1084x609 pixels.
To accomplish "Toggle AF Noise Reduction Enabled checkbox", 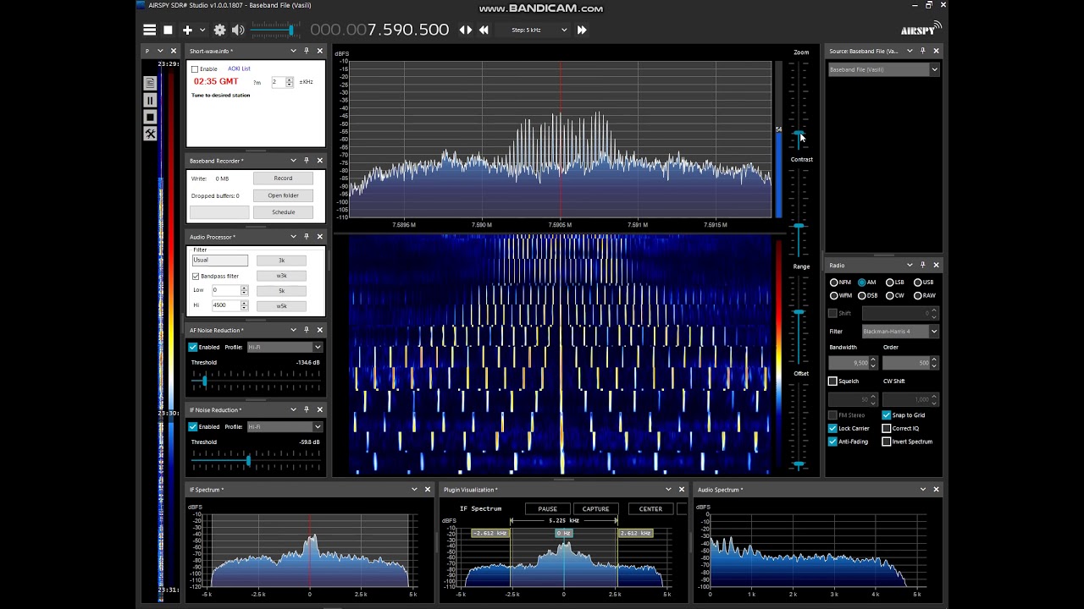I will pyautogui.click(x=193, y=347).
